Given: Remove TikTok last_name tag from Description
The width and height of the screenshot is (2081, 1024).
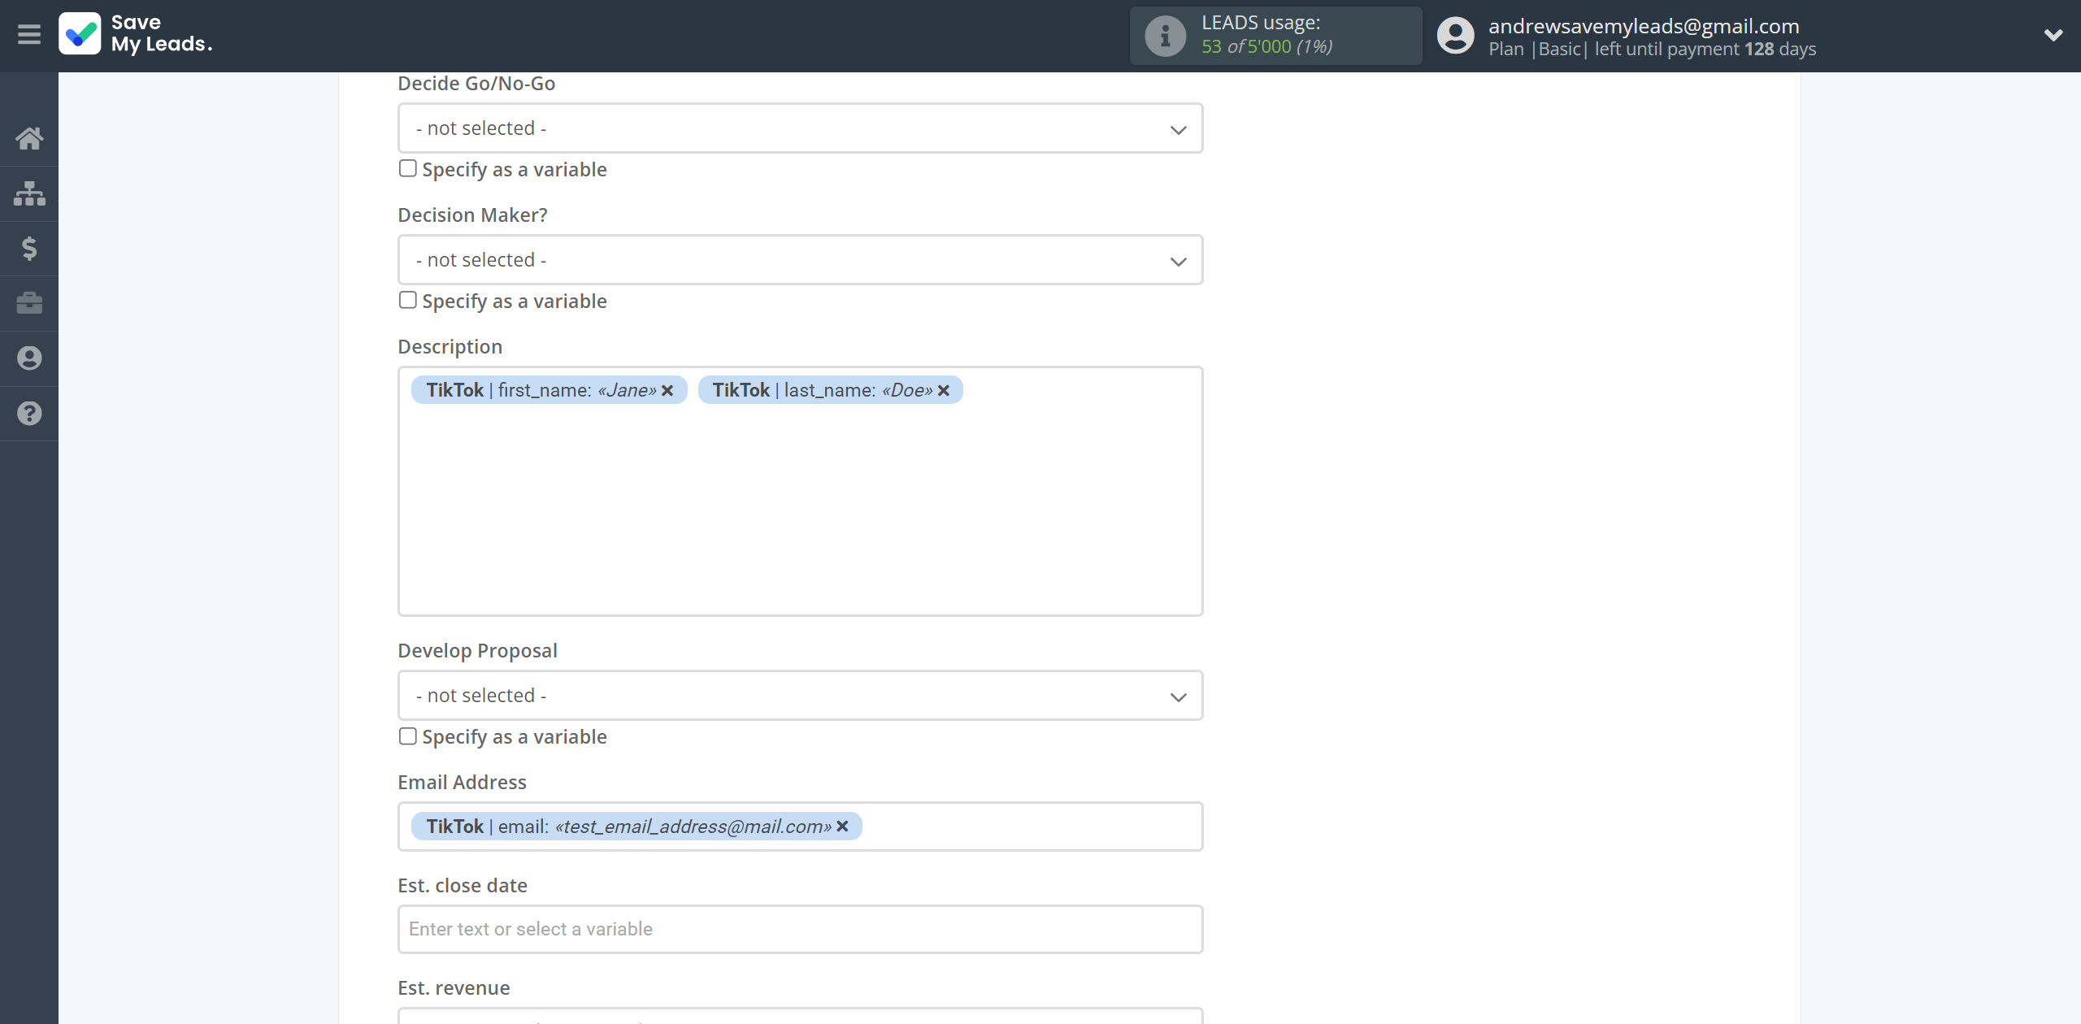Looking at the screenshot, I should (945, 390).
